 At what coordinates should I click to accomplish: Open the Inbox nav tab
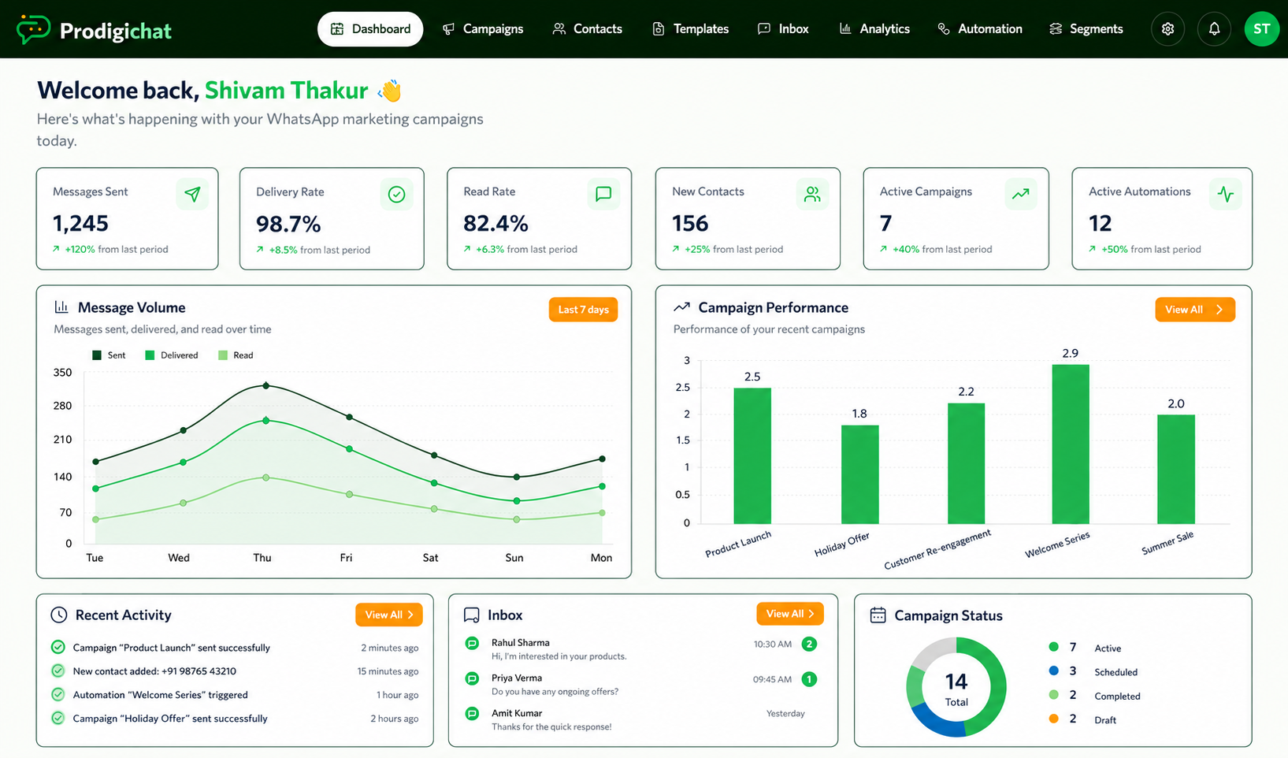coord(783,29)
